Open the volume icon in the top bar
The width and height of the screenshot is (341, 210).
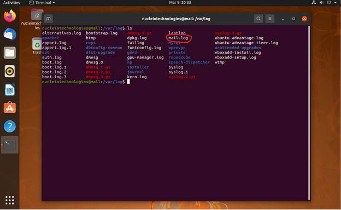click(321, 3)
